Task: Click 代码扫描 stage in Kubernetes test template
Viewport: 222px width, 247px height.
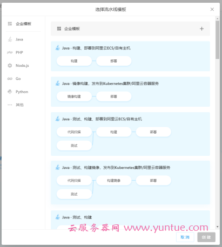Action: click(x=74, y=181)
